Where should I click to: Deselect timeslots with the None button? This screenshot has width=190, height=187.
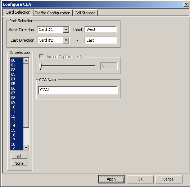(19, 163)
